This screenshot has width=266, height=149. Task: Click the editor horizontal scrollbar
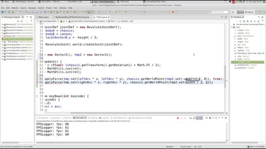point(147,113)
